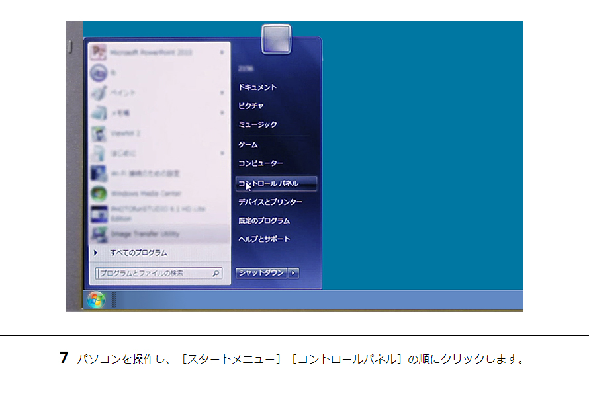Expand the ペイント jump list arrow

[x=222, y=93]
